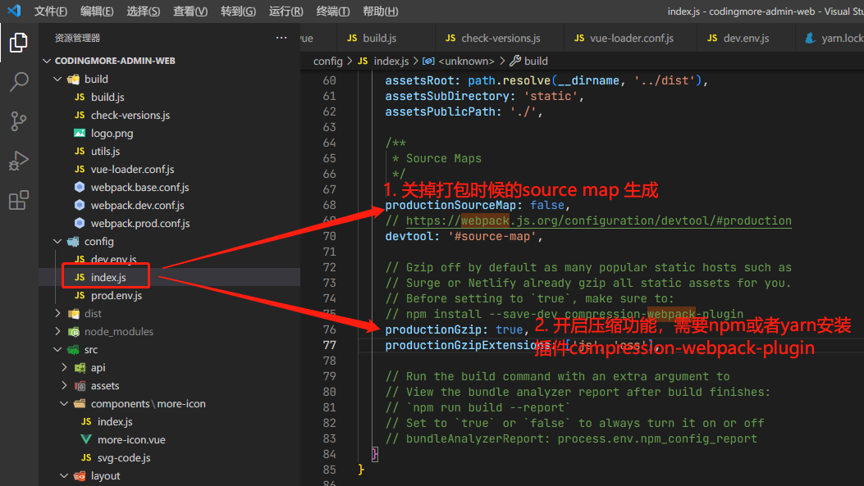The width and height of the screenshot is (864, 486).
Task: Open more-icon.vue in explorer
Action: [131, 439]
